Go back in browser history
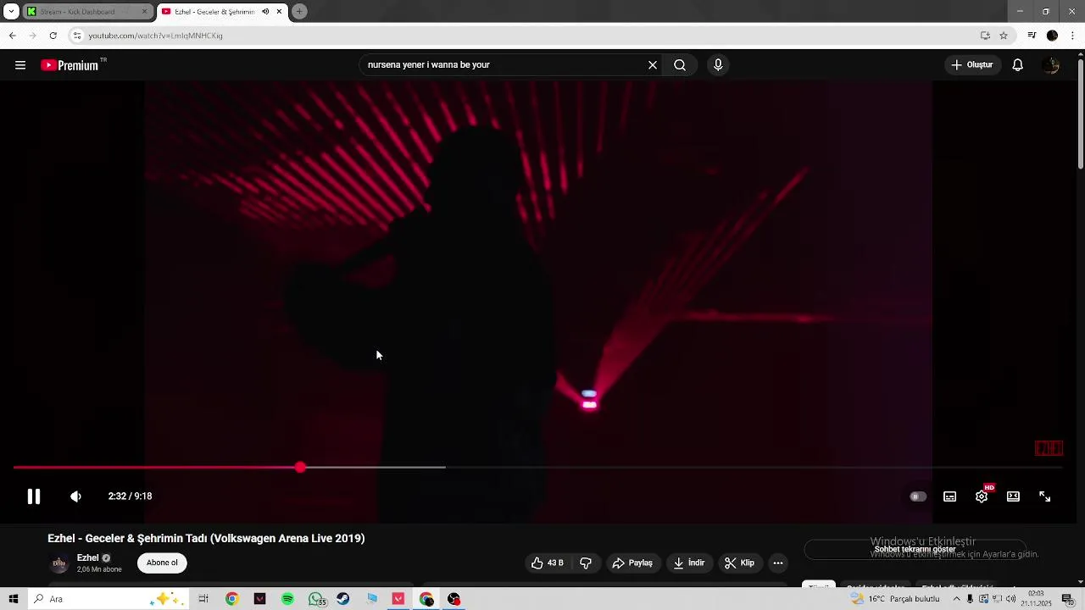 point(12,36)
